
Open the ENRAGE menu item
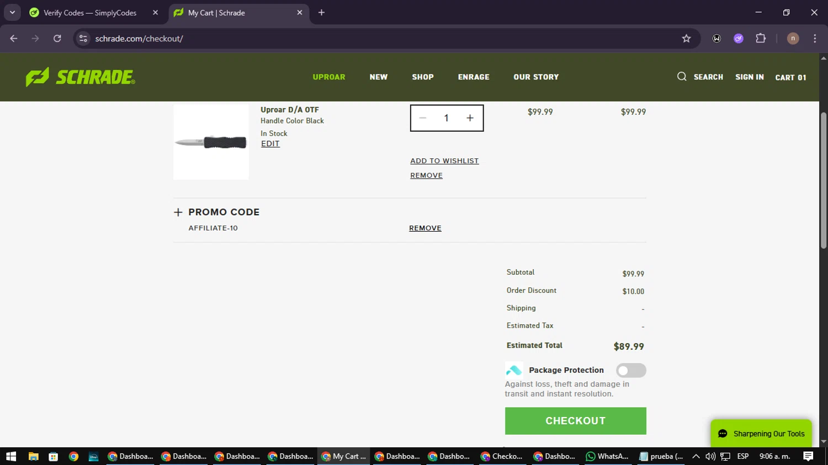click(x=474, y=77)
